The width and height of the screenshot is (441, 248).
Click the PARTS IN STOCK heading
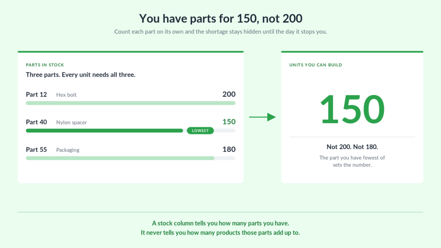pos(45,65)
